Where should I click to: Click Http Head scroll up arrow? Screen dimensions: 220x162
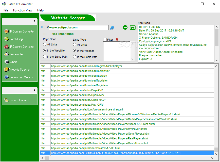[x=216, y=27]
